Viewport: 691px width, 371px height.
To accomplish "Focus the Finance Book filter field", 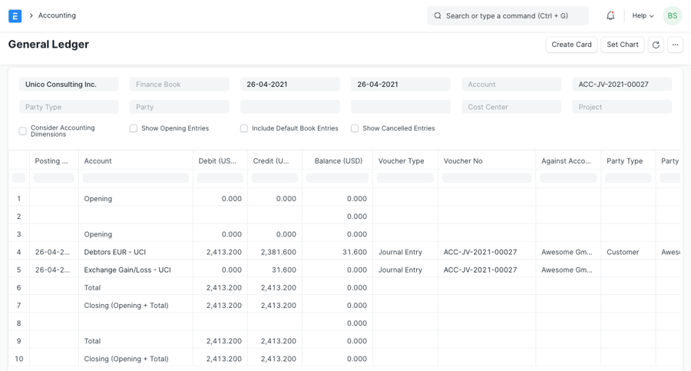I will [x=179, y=84].
